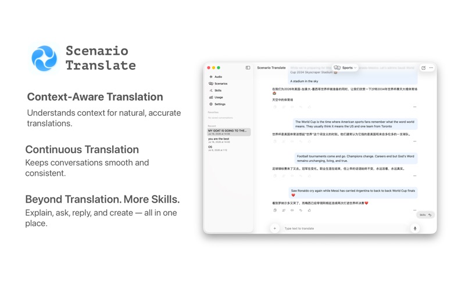The width and height of the screenshot is (465, 291).
Task: Click the Recent section header
Action: pos(212,126)
